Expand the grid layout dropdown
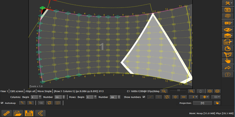The image size is (235, 117). pyautogui.click(x=217, y=97)
